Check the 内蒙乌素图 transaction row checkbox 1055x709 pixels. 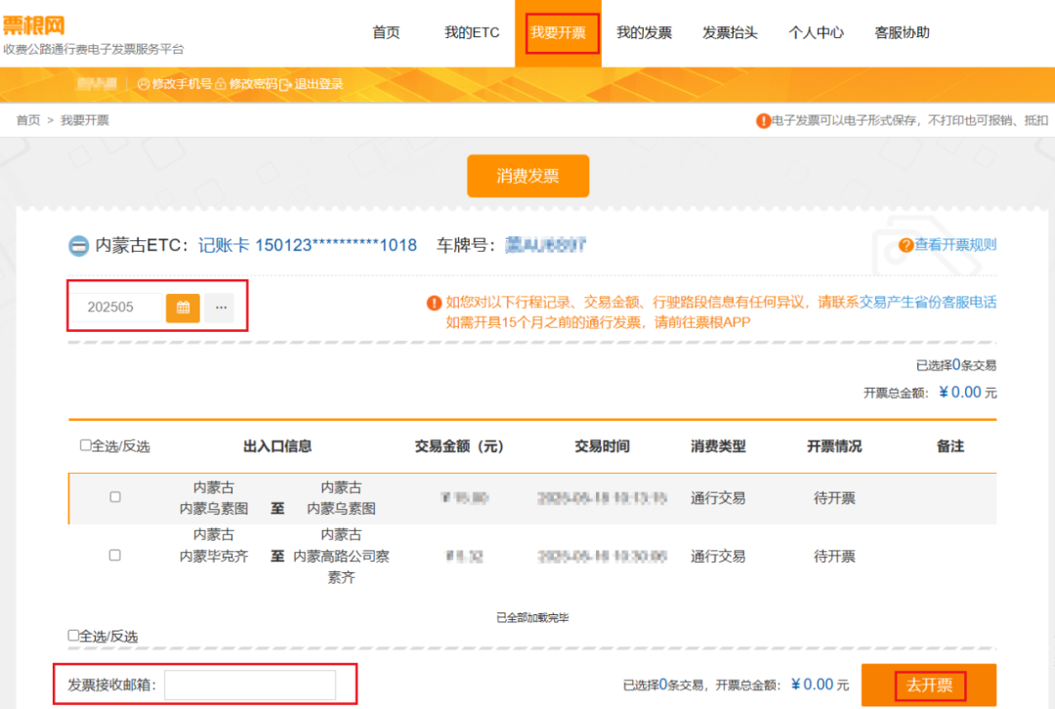114,496
